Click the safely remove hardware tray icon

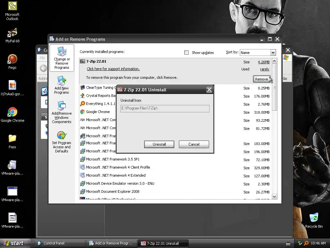coord(300,243)
